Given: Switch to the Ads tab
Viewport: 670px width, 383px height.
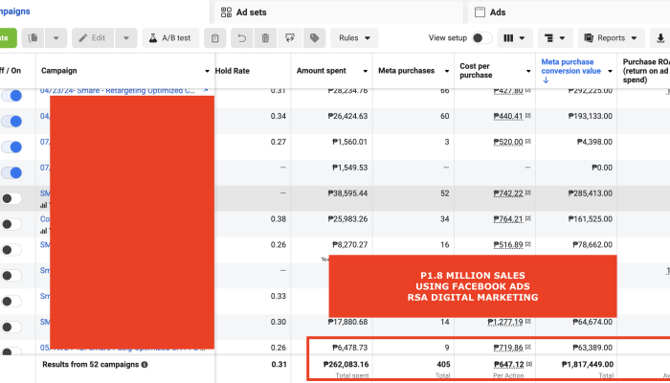Looking at the screenshot, I should pos(498,12).
